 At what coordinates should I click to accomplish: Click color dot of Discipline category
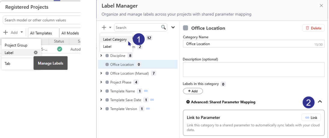107,56
